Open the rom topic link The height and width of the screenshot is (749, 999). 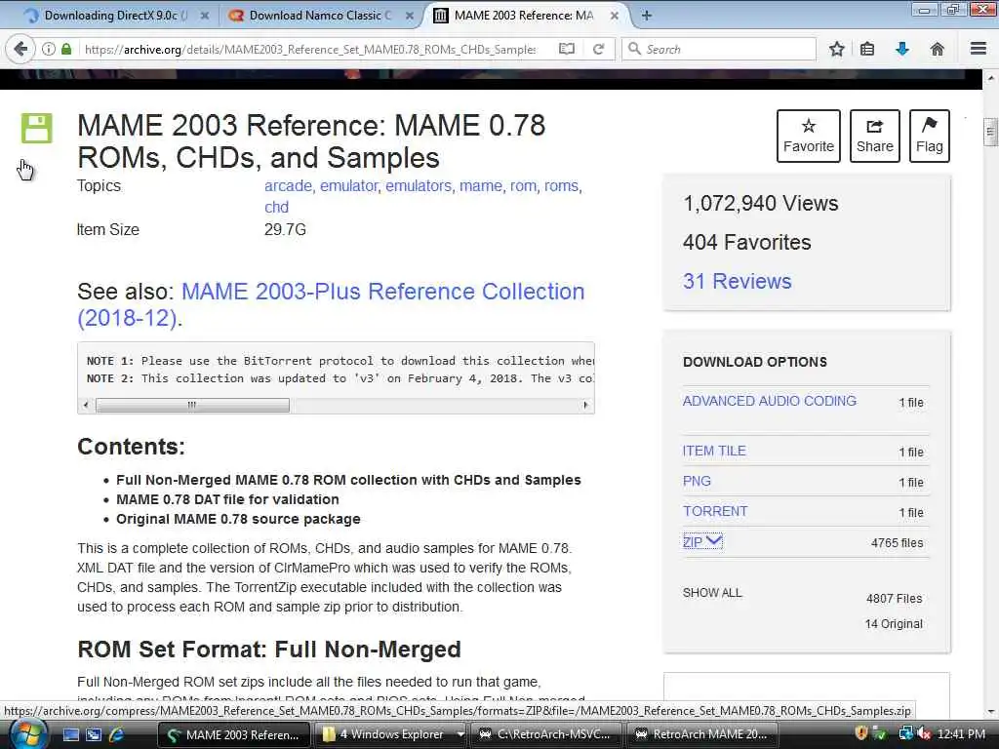(x=523, y=186)
